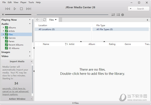This screenshot has height=105, width=151.
Task: Open the Tools menu
Action: coord(31,2)
